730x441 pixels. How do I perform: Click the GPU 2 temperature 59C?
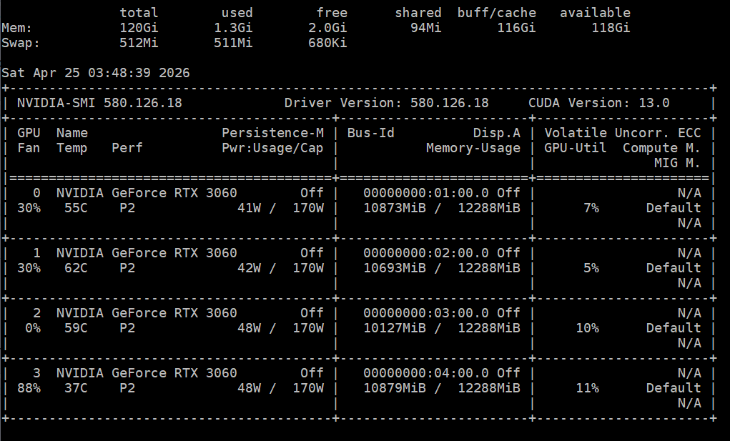76,328
